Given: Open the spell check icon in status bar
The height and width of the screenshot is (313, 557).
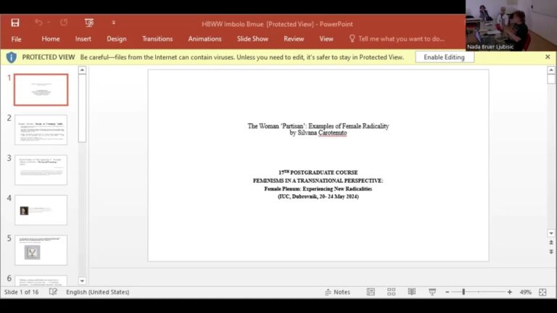Looking at the screenshot, I should (53, 292).
